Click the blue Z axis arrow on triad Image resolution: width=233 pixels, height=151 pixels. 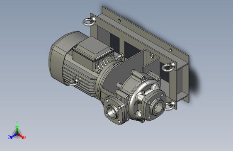[13, 136]
